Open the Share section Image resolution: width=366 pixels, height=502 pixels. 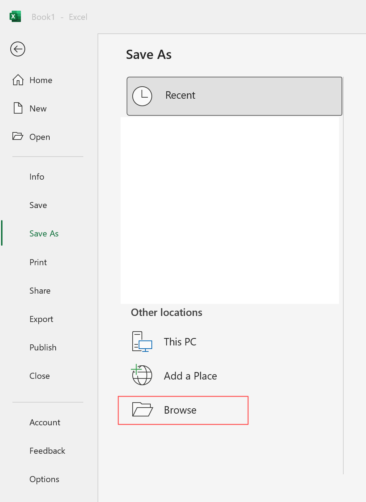tap(40, 291)
